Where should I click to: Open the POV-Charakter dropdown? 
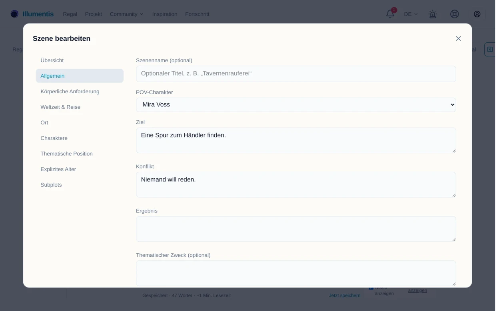point(296,105)
